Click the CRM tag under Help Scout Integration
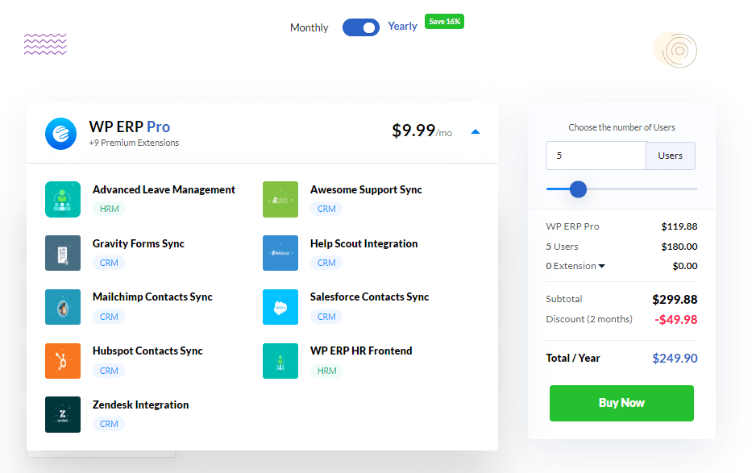Image resolution: width=756 pixels, height=473 pixels. 326,263
